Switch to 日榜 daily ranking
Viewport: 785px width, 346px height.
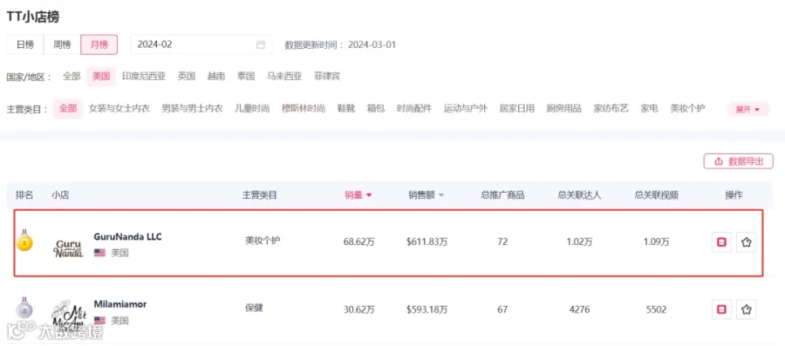click(x=25, y=44)
